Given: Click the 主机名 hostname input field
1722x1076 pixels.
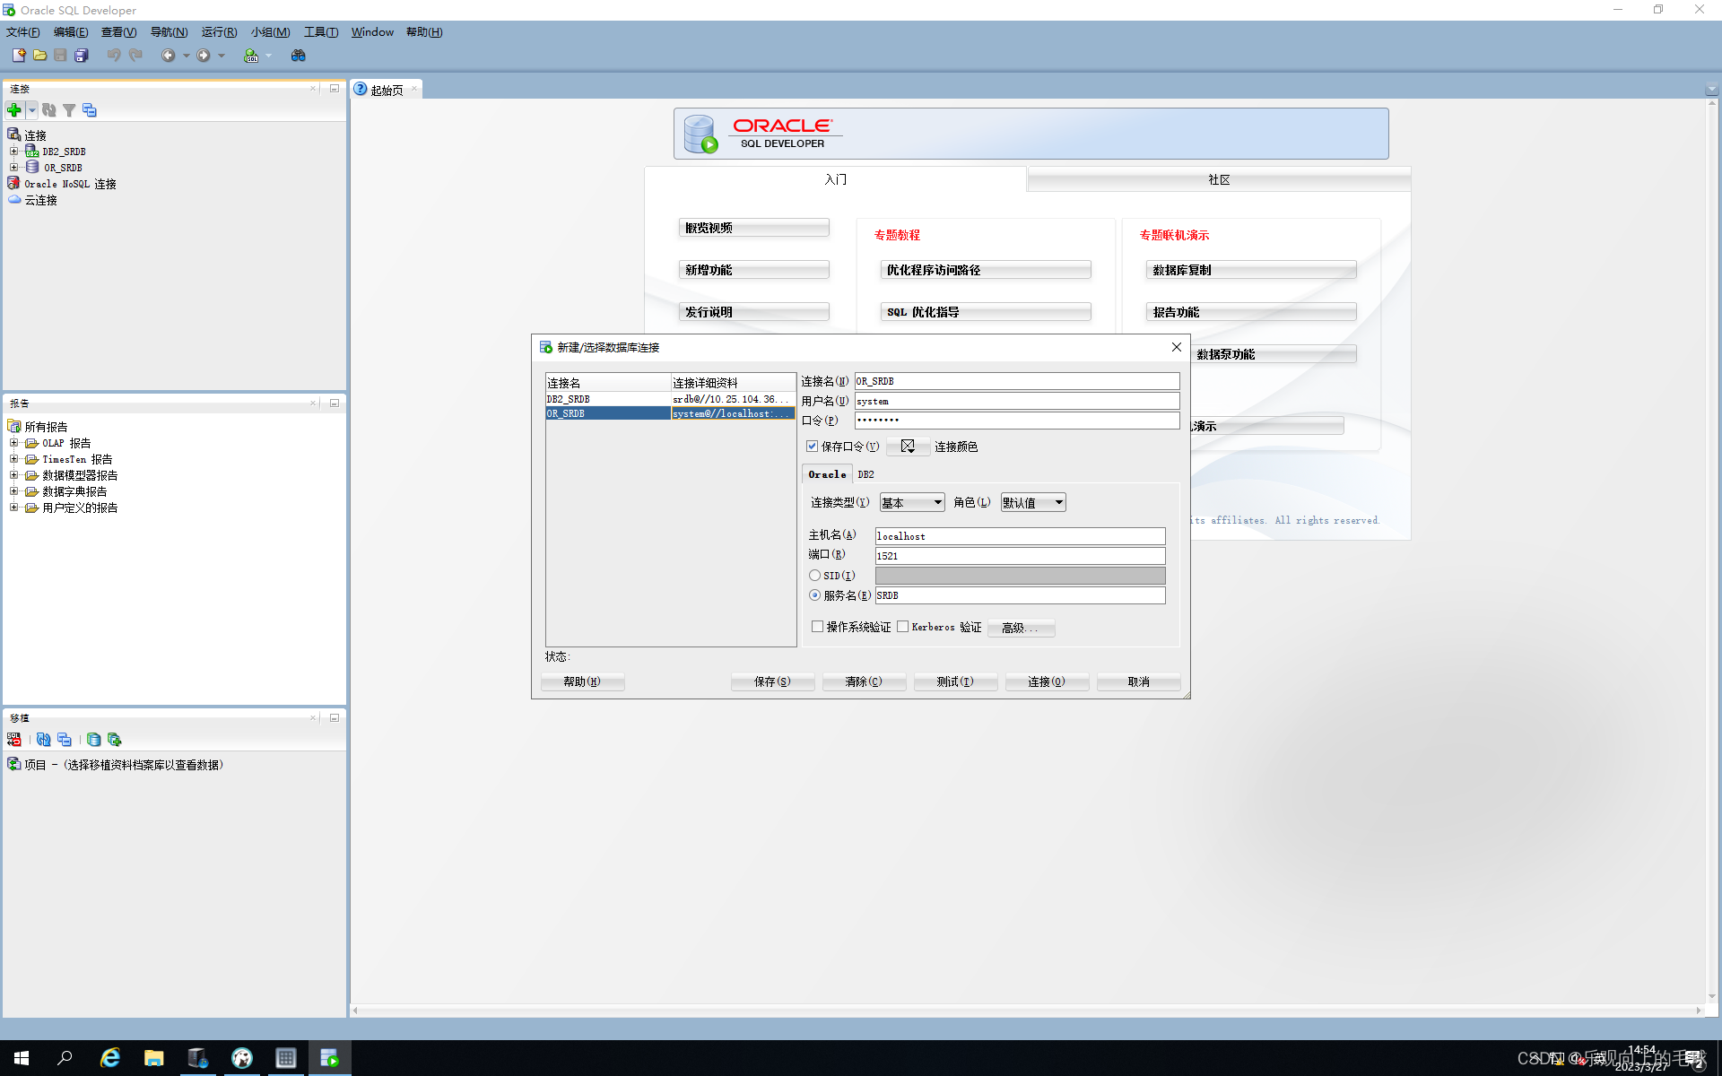Looking at the screenshot, I should 1020,536.
